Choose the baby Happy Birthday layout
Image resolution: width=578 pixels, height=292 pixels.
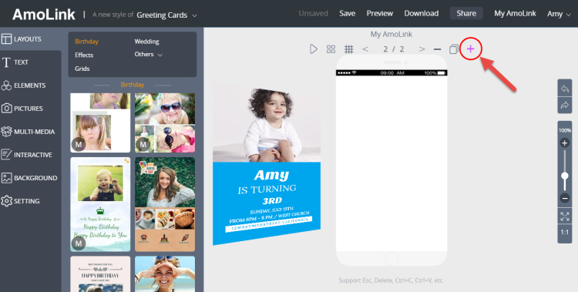[x=100, y=205]
